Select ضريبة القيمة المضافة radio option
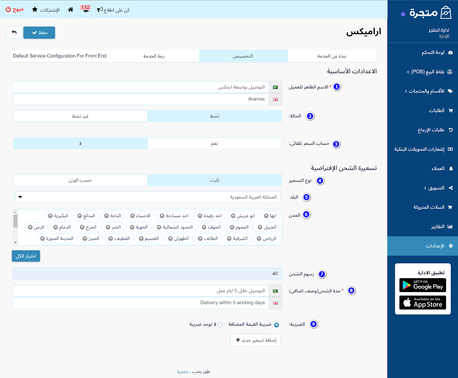458x378 pixels. click(x=277, y=325)
